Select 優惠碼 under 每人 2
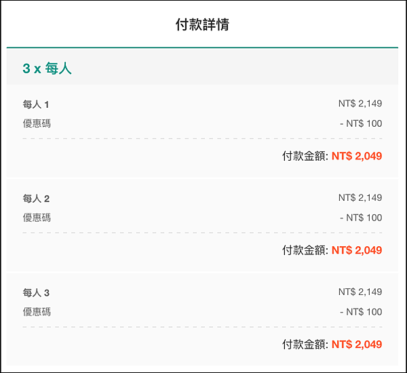 (x=37, y=218)
